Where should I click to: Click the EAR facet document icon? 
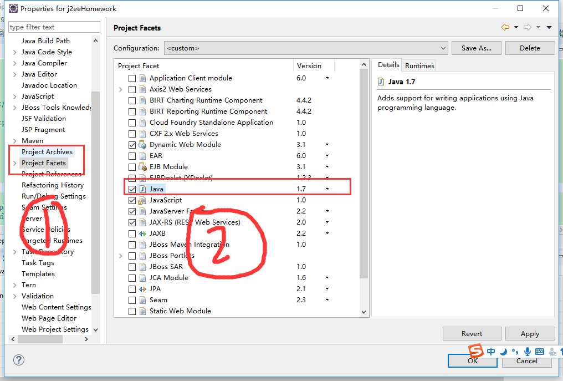pos(142,156)
